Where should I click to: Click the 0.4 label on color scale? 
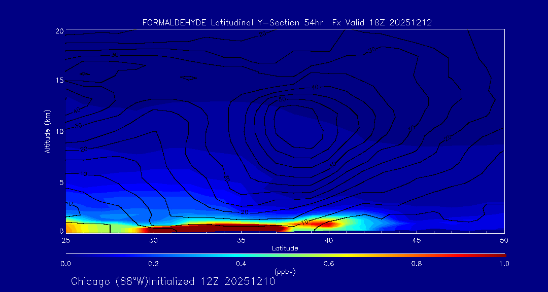(241, 264)
